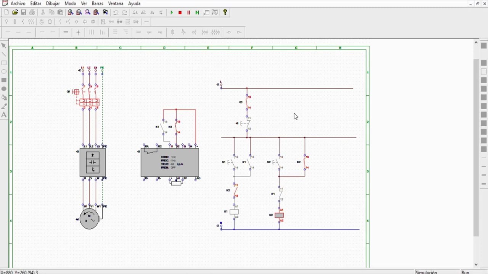
Task: Start simulation with the green play icon
Action: coord(172,13)
